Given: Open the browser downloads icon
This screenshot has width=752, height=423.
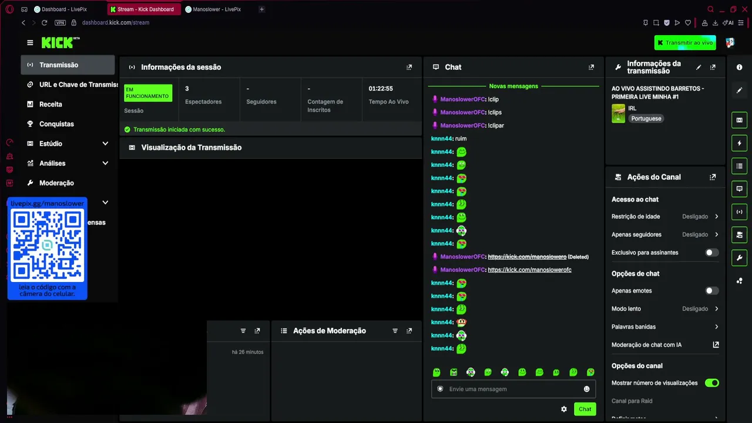Looking at the screenshot, I should point(715,23).
